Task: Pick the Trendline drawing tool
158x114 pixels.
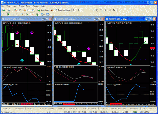Action: click(93, 10)
